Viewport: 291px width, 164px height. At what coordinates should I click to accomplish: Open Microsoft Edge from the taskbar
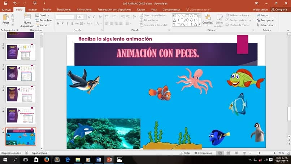[x=68, y=160]
